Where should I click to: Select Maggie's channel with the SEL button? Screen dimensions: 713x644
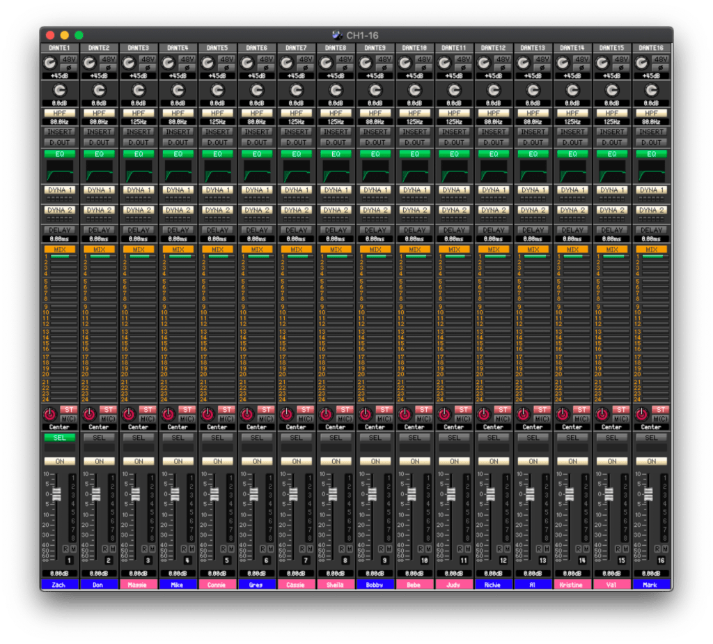tap(139, 438)
